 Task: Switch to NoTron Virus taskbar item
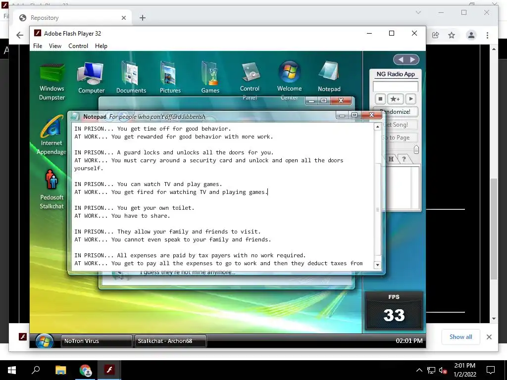97,341
